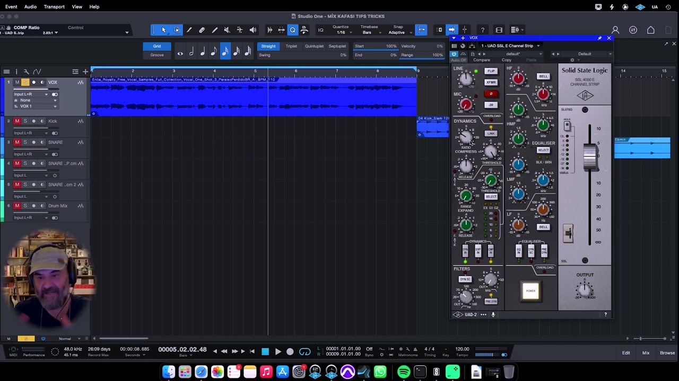
Task: Open the Spotify app in the dock
Action: 404,372
